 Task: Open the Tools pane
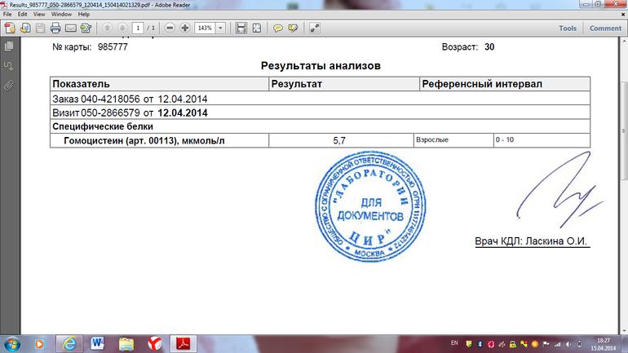pos(567,28)
